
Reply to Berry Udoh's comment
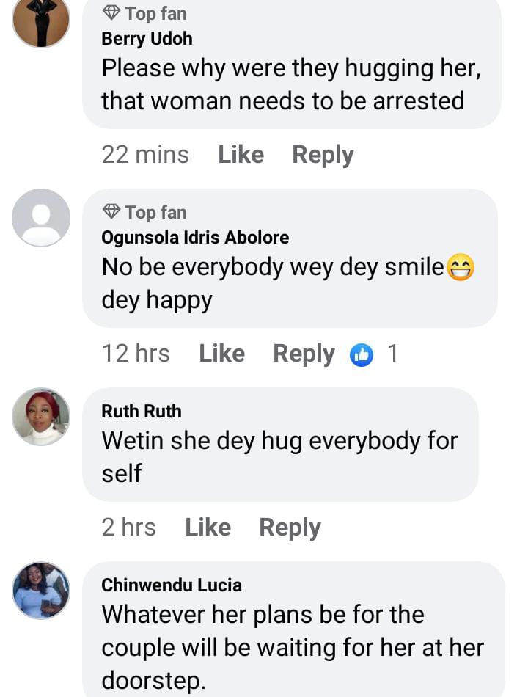pyautogui.click(x=323, y=155)
